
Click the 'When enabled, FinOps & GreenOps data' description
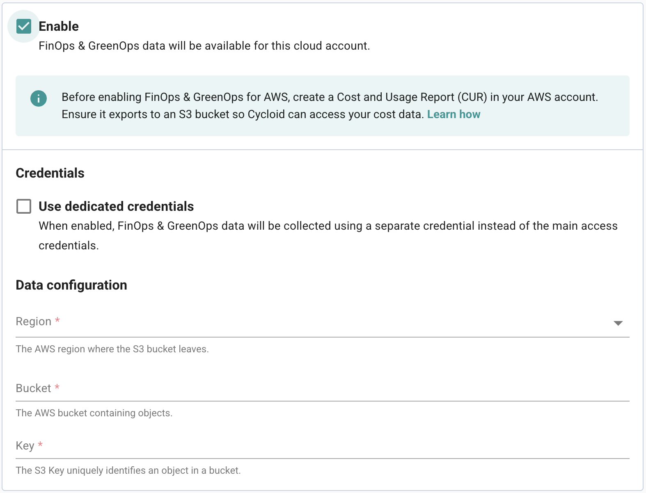328,236
